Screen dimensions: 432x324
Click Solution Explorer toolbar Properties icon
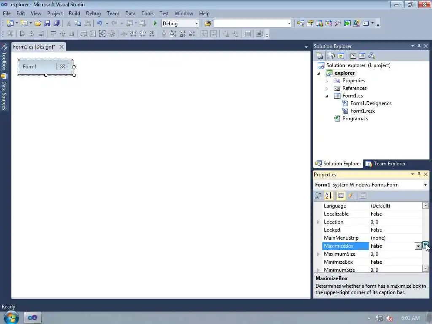[x=320, y=56]
